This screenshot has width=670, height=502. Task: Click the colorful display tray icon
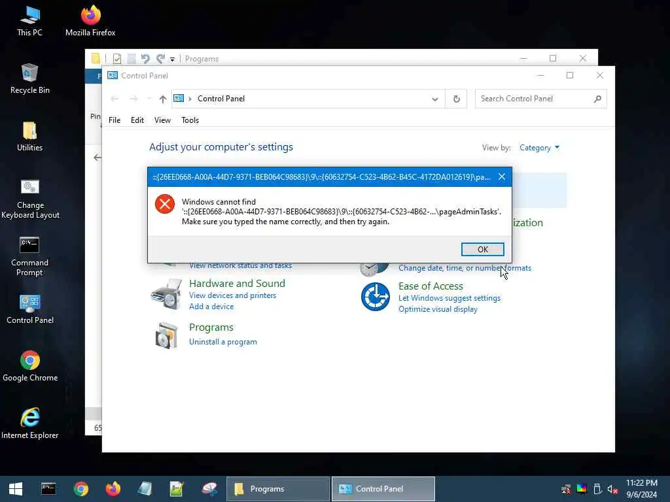click(582, 488)
